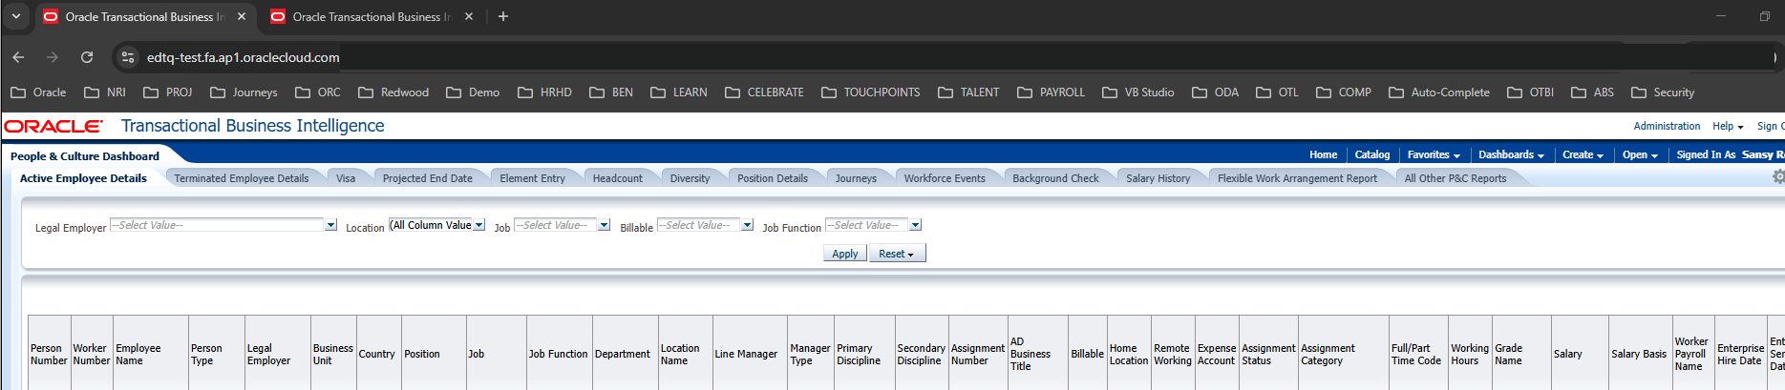Image resolution: width=1785 pixels, height=390 pixels.
Task: Open a new browser tab with plus
Action: pos(503,16)
